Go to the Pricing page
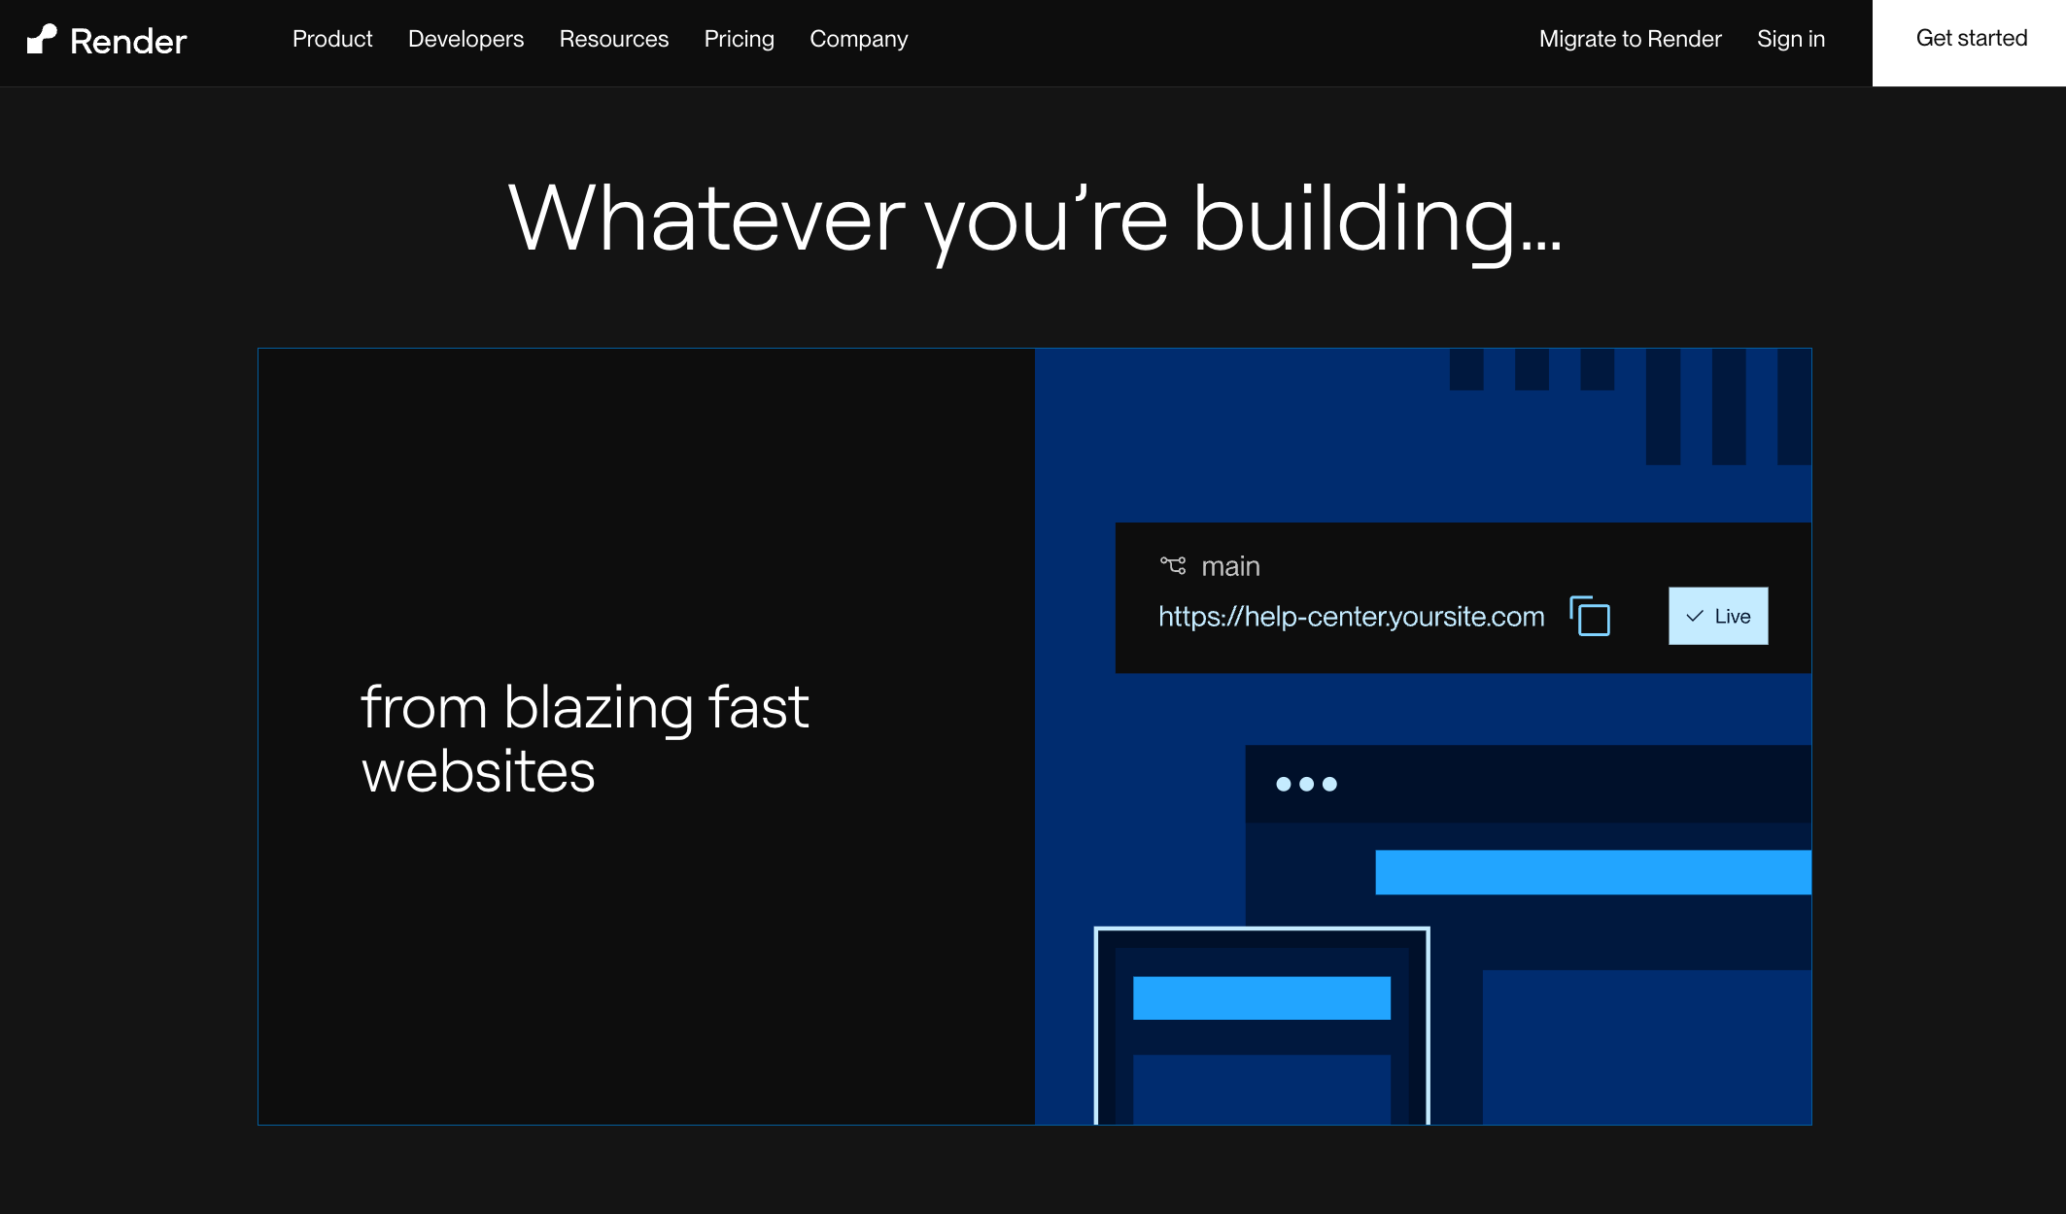The image size is (2066, 1214). [x=740, y=39]
